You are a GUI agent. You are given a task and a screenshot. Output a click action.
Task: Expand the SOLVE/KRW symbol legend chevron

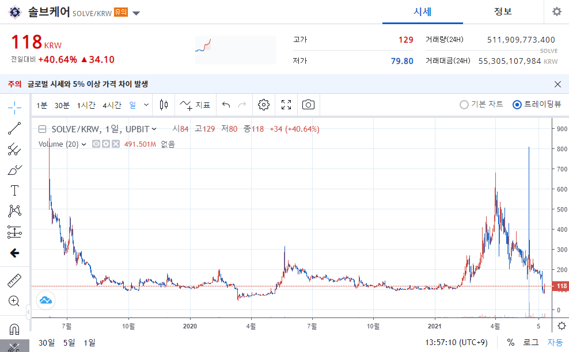tap(154, 129)
